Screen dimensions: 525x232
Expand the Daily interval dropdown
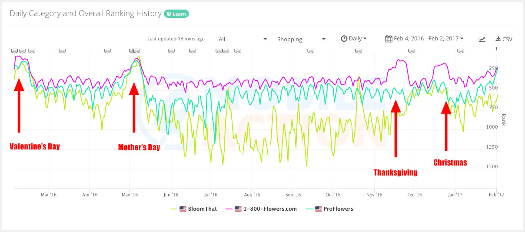[354, 39]
